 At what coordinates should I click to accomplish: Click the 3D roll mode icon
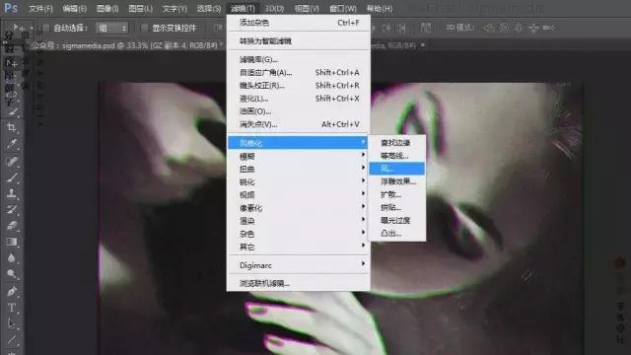point(504,28)
